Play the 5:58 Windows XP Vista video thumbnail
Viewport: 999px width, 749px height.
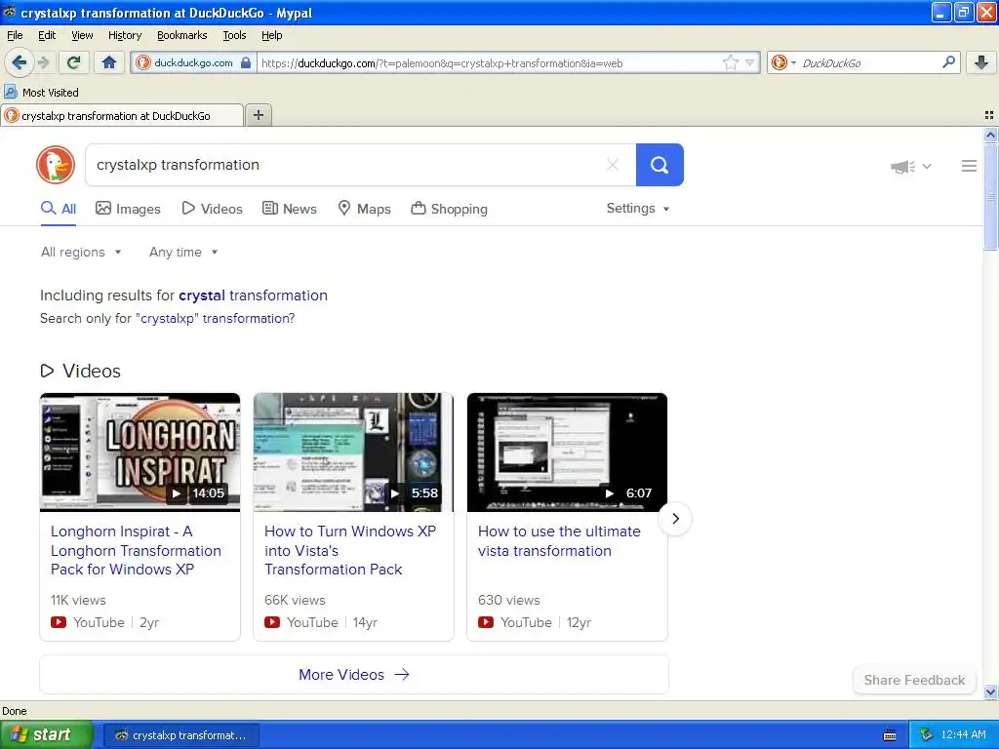353,453
